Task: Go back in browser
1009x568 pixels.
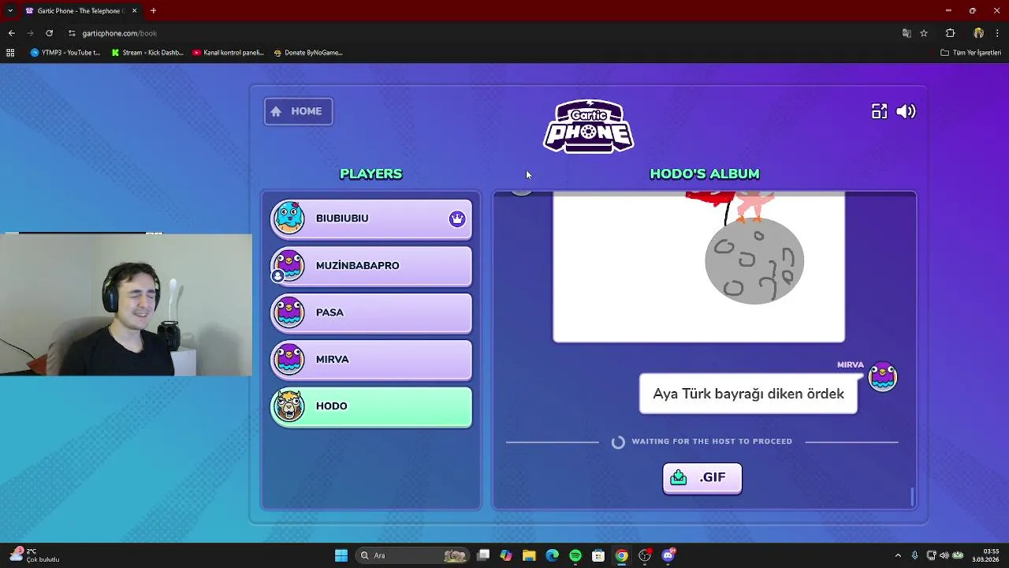Action: point(11,33)
